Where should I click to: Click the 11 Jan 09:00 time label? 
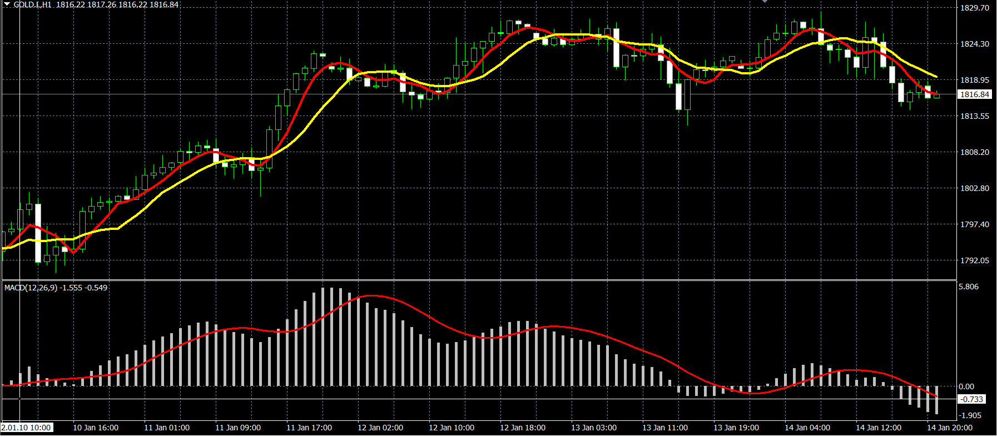[238, 428]
